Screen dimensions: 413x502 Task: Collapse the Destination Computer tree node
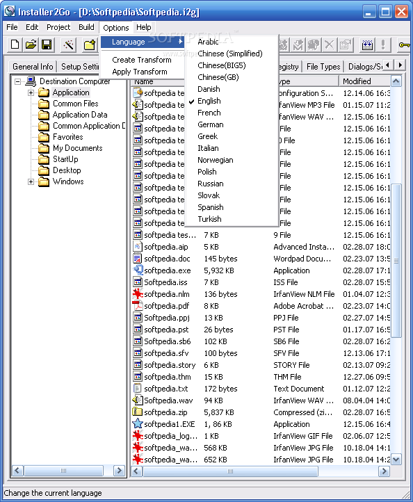pos(17,81)
